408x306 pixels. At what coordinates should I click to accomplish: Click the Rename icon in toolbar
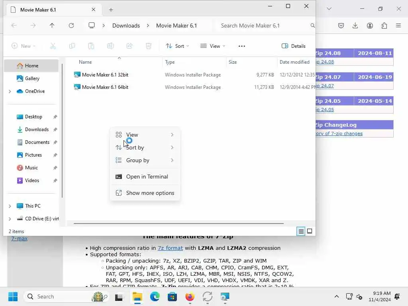click(110, 46)
